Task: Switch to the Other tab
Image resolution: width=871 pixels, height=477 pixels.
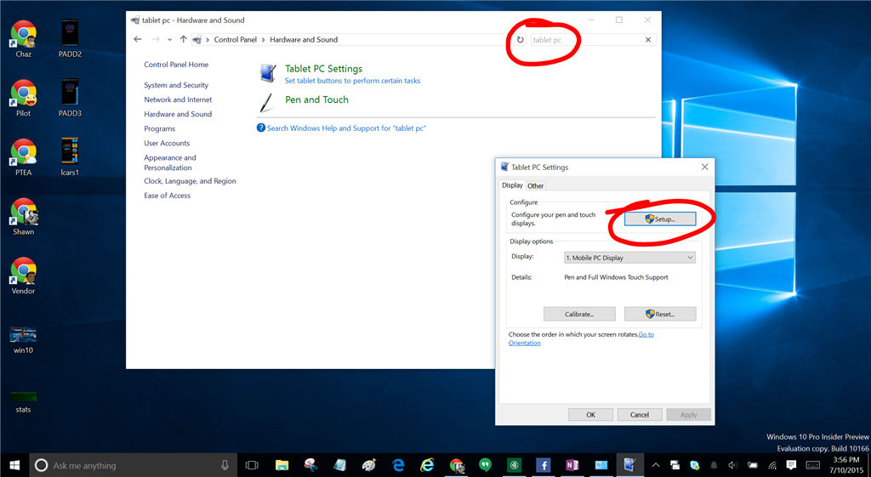Action: click(x=536, y=186)
